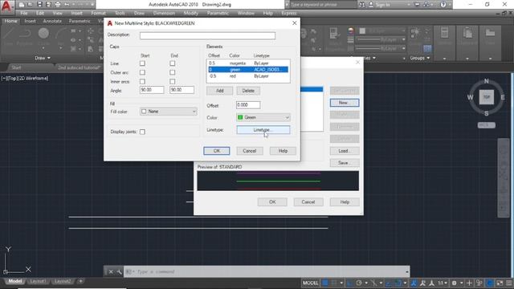Open the Format menu
514x289 pixels.
pos(98,13)
